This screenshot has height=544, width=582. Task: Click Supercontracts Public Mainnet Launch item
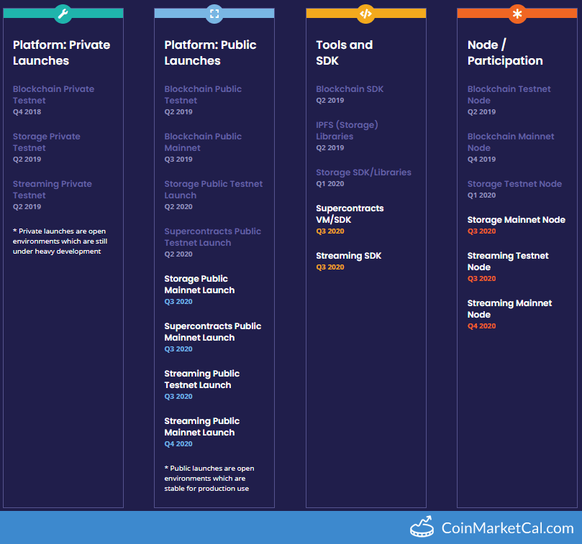(x=212, y=332)
